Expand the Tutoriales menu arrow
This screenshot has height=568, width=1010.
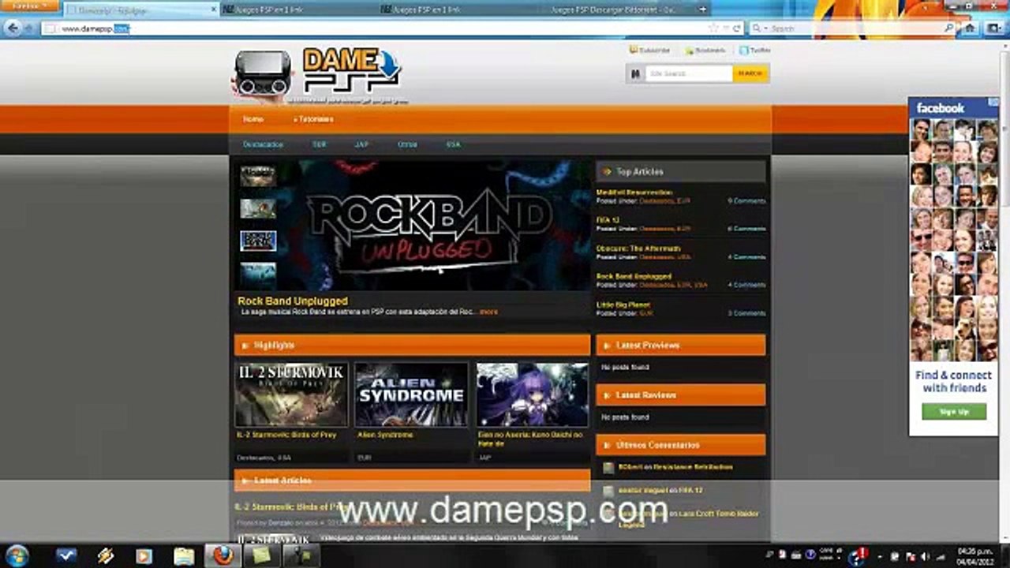tap(295, 119)
